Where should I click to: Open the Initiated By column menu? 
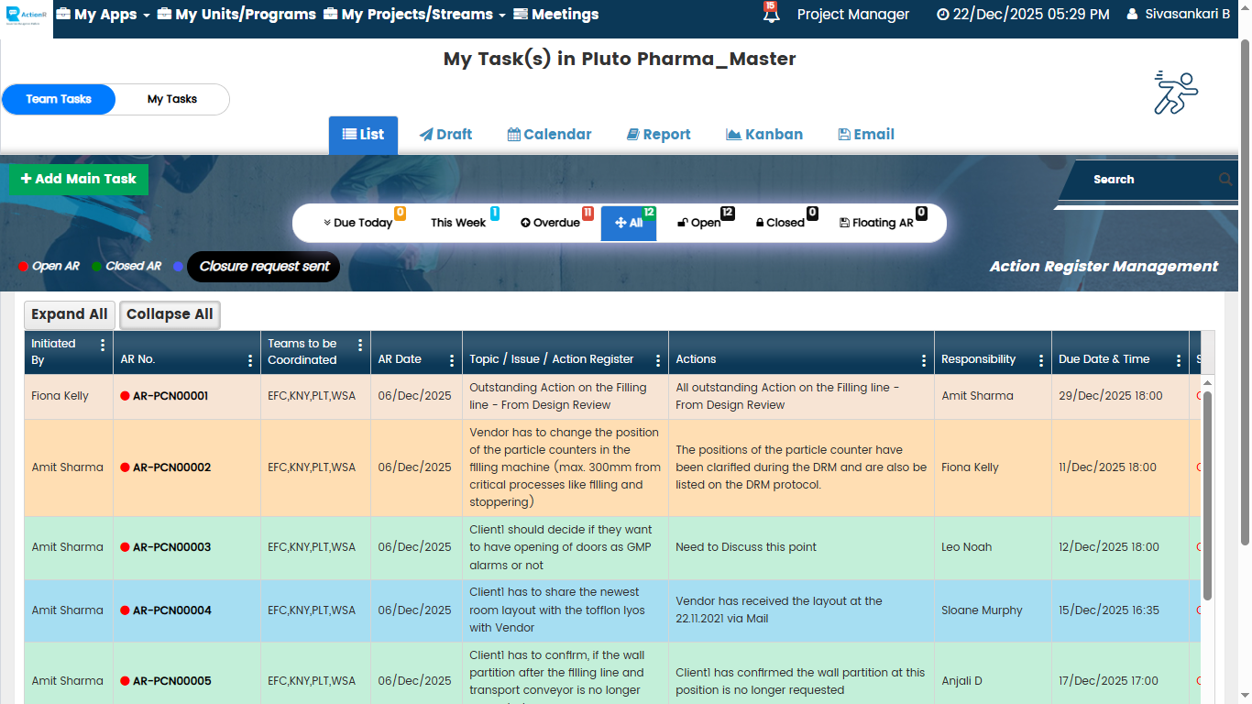click(x=103, y=346)
